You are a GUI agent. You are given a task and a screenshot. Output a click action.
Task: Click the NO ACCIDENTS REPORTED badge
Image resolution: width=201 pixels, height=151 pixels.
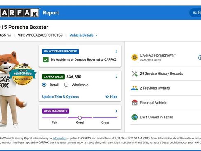pos(61,52)
